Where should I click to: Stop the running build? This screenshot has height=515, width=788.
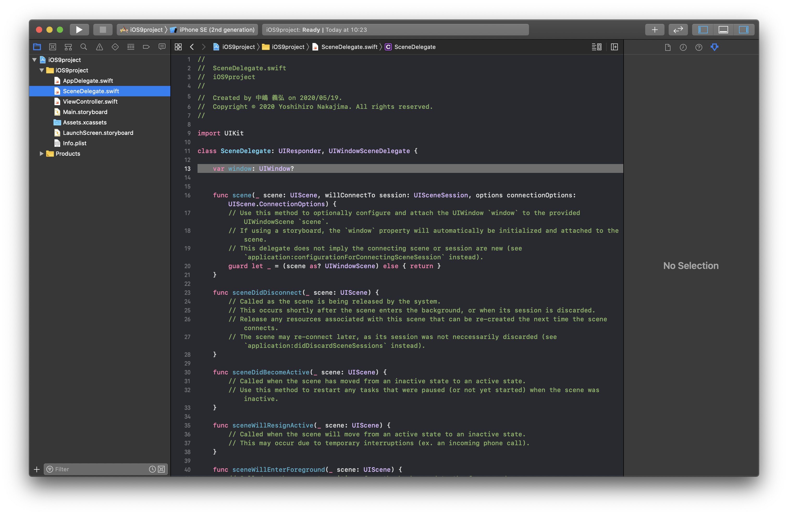[103, 30]
